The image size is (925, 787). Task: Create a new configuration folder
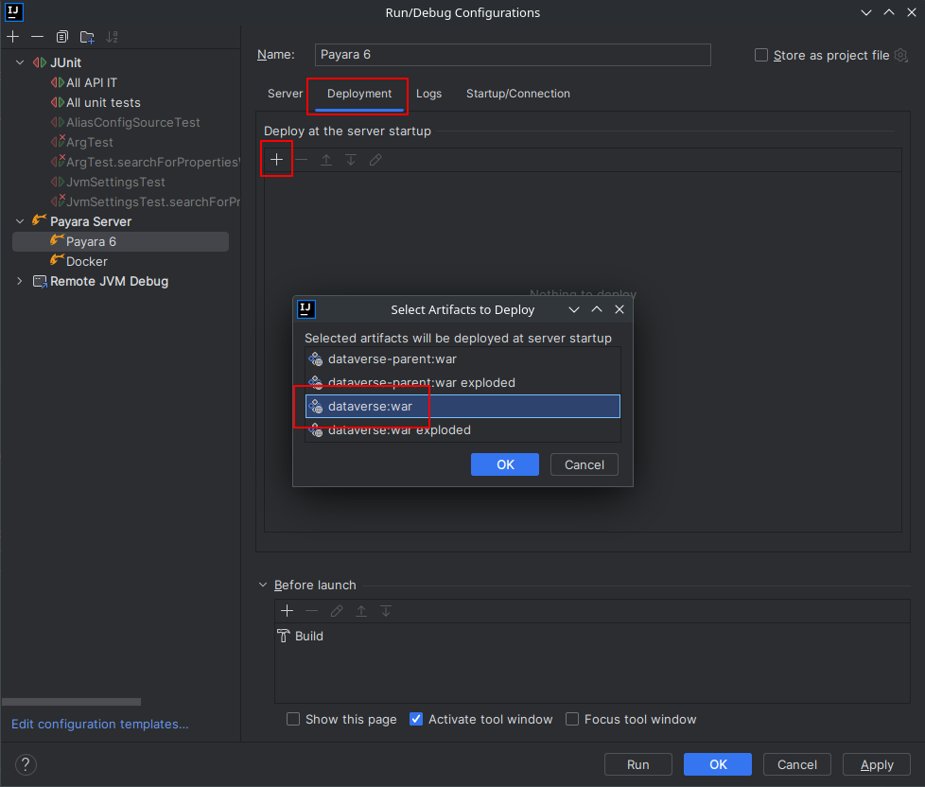(86, 36)
